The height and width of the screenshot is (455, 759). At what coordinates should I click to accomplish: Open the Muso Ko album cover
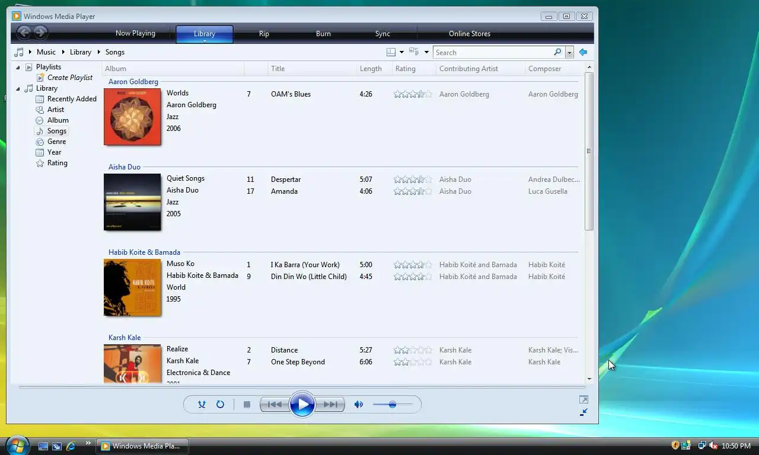(x=132, y=287)
